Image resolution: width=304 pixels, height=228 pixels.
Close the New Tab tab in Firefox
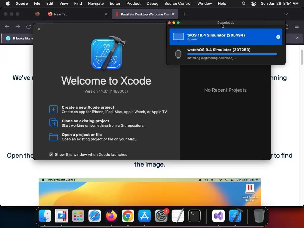tap(106, 14)
